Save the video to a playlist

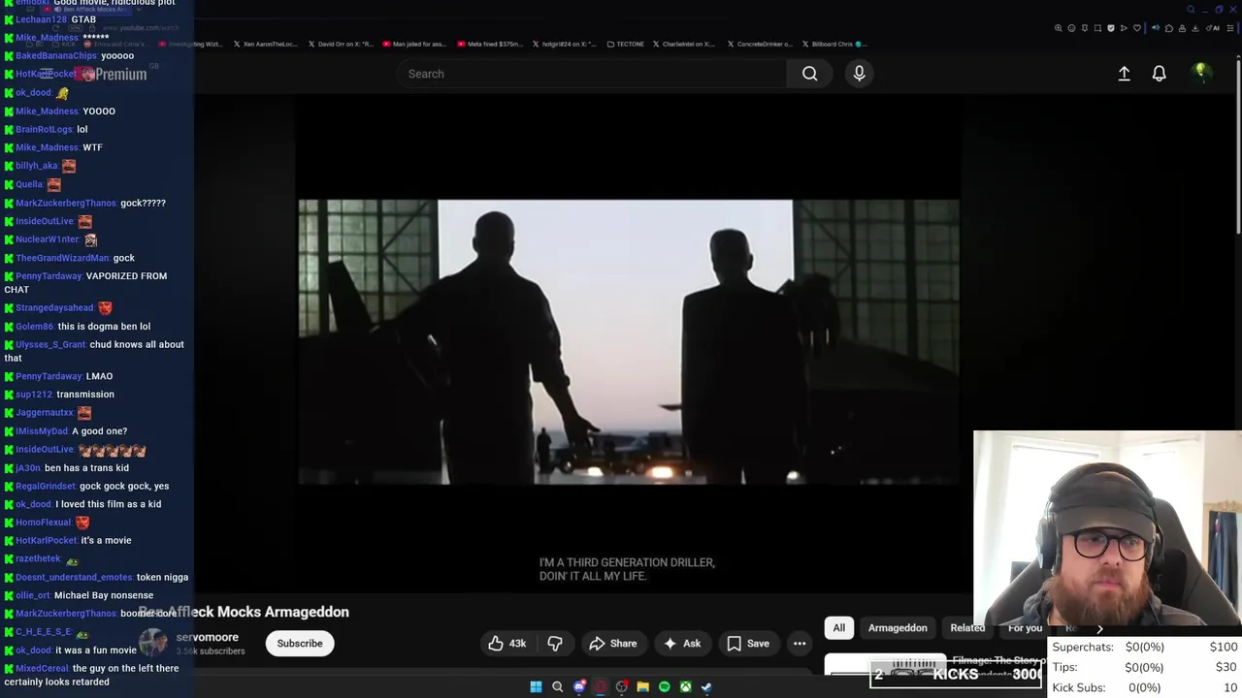point(748,643)
